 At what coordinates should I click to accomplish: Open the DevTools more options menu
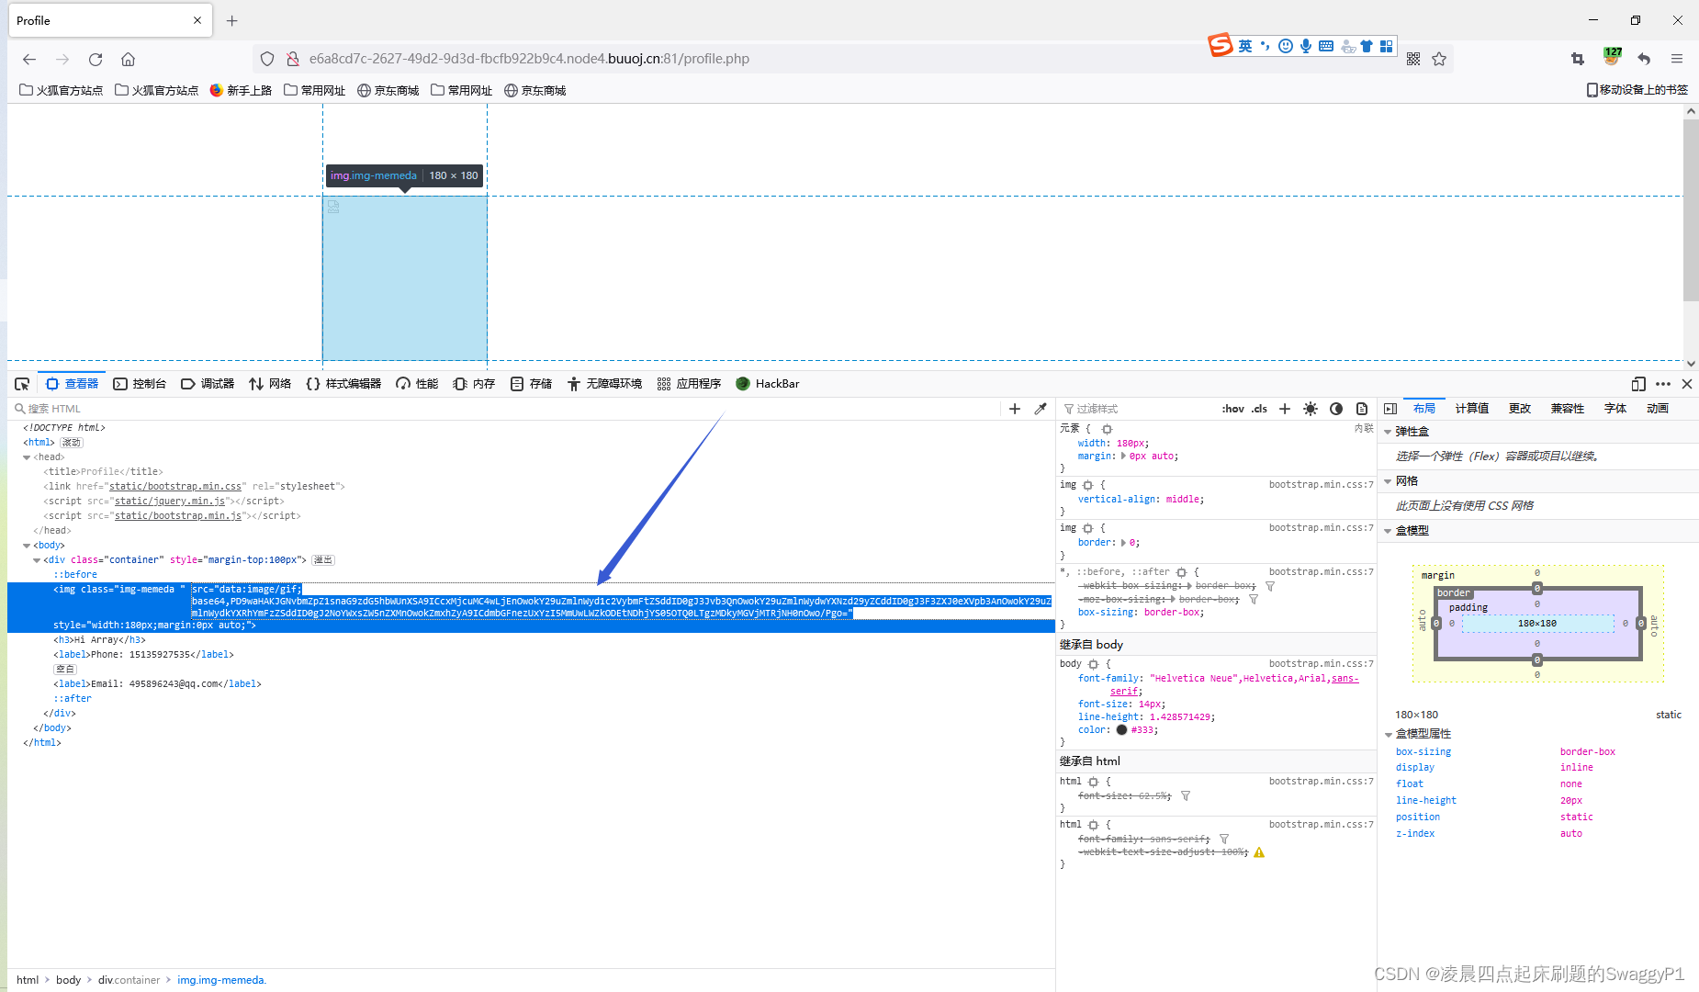1663,384
